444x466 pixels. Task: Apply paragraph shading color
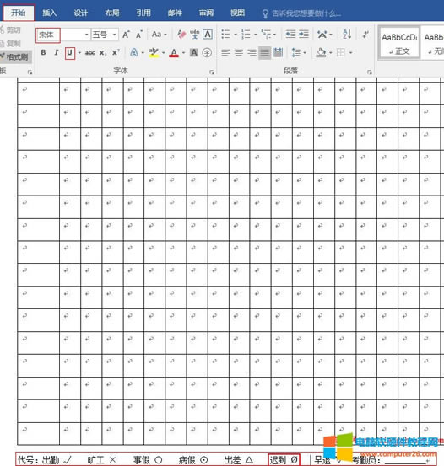point(321,52)
